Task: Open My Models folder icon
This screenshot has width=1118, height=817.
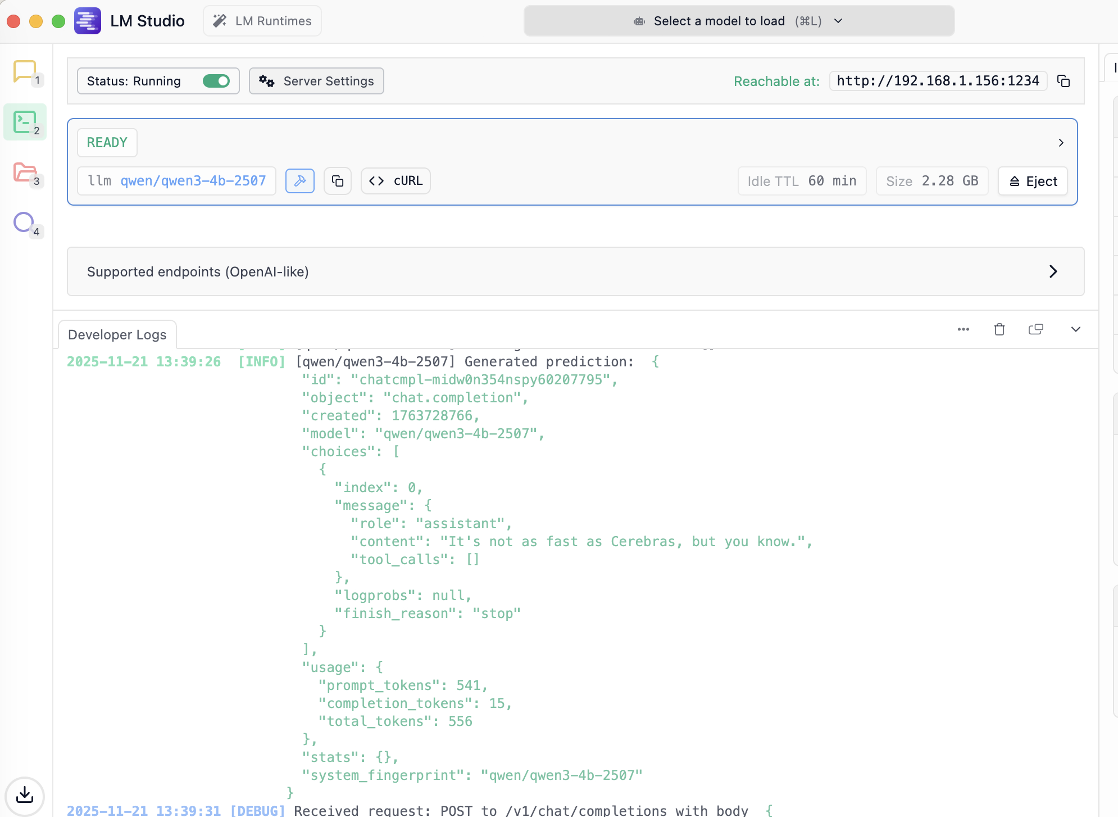Action: [25, 173]
